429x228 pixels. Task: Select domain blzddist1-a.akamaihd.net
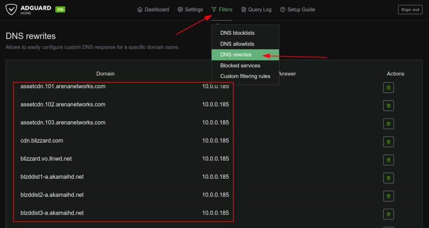coord(52,177)
